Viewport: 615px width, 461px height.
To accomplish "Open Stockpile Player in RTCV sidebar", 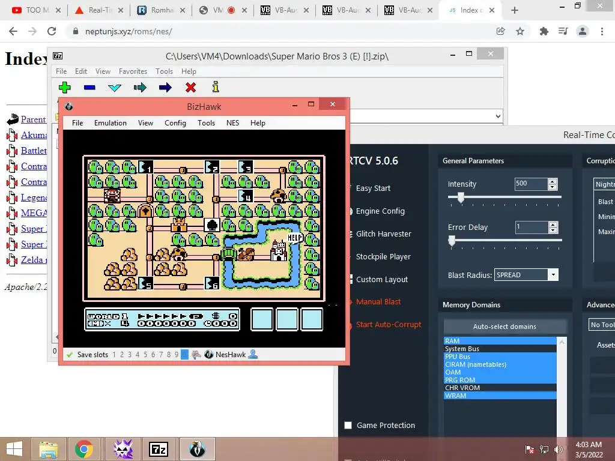I will (x=383, y=256).
